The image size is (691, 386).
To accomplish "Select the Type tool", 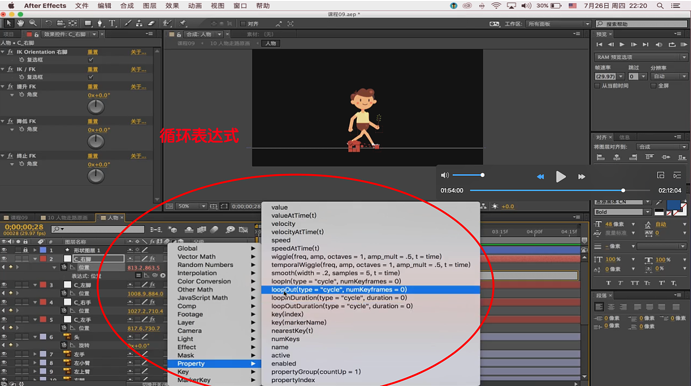I will tap(112, 24).
